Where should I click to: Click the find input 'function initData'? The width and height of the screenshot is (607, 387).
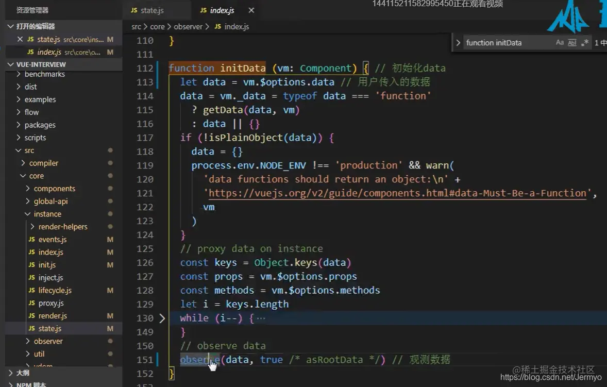tap(508, 43)
